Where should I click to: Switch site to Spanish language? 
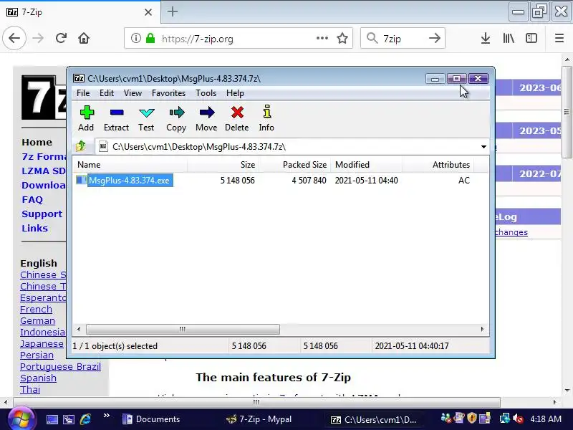[x=38, y=378]
